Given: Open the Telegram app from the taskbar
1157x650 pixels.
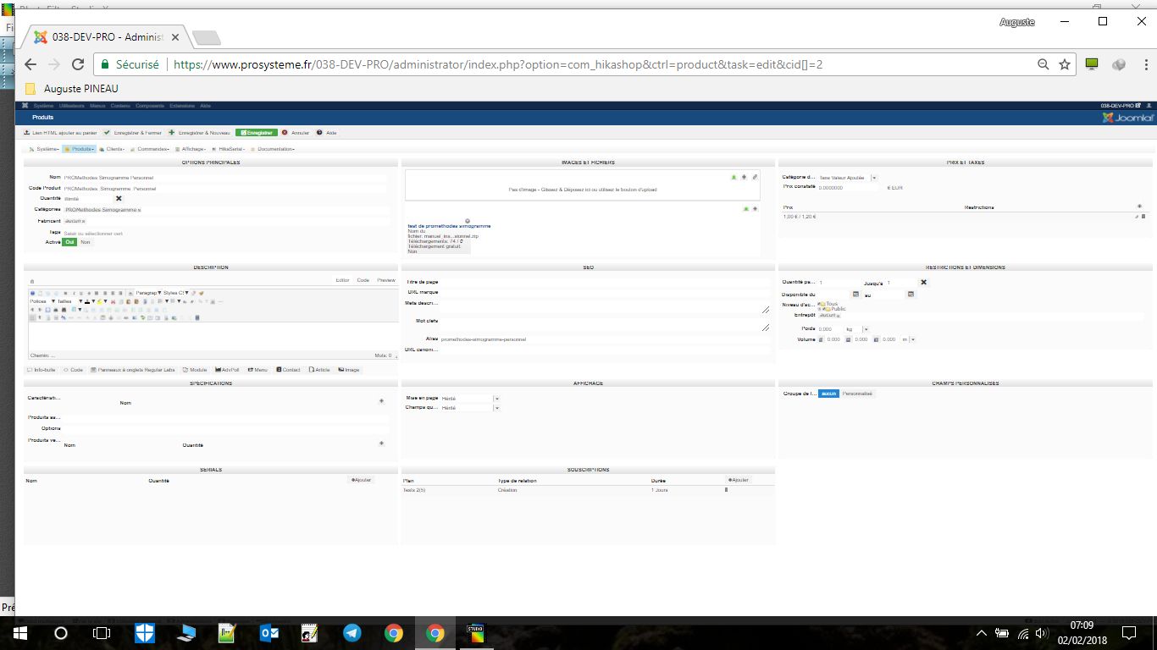Looking at the screenshot, I should [x=352, y=633].
